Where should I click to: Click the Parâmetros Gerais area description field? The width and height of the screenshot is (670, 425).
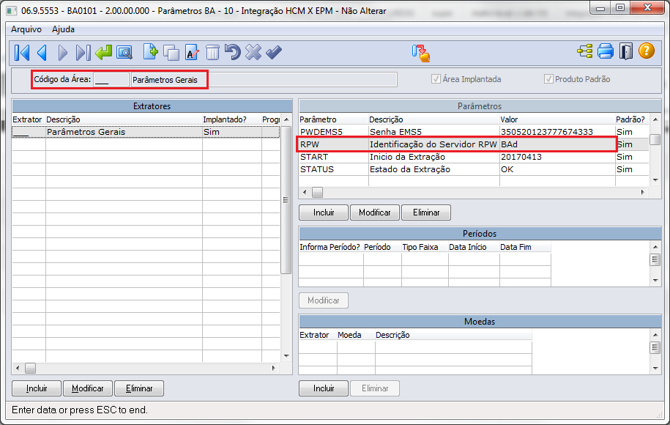point(264,80)
